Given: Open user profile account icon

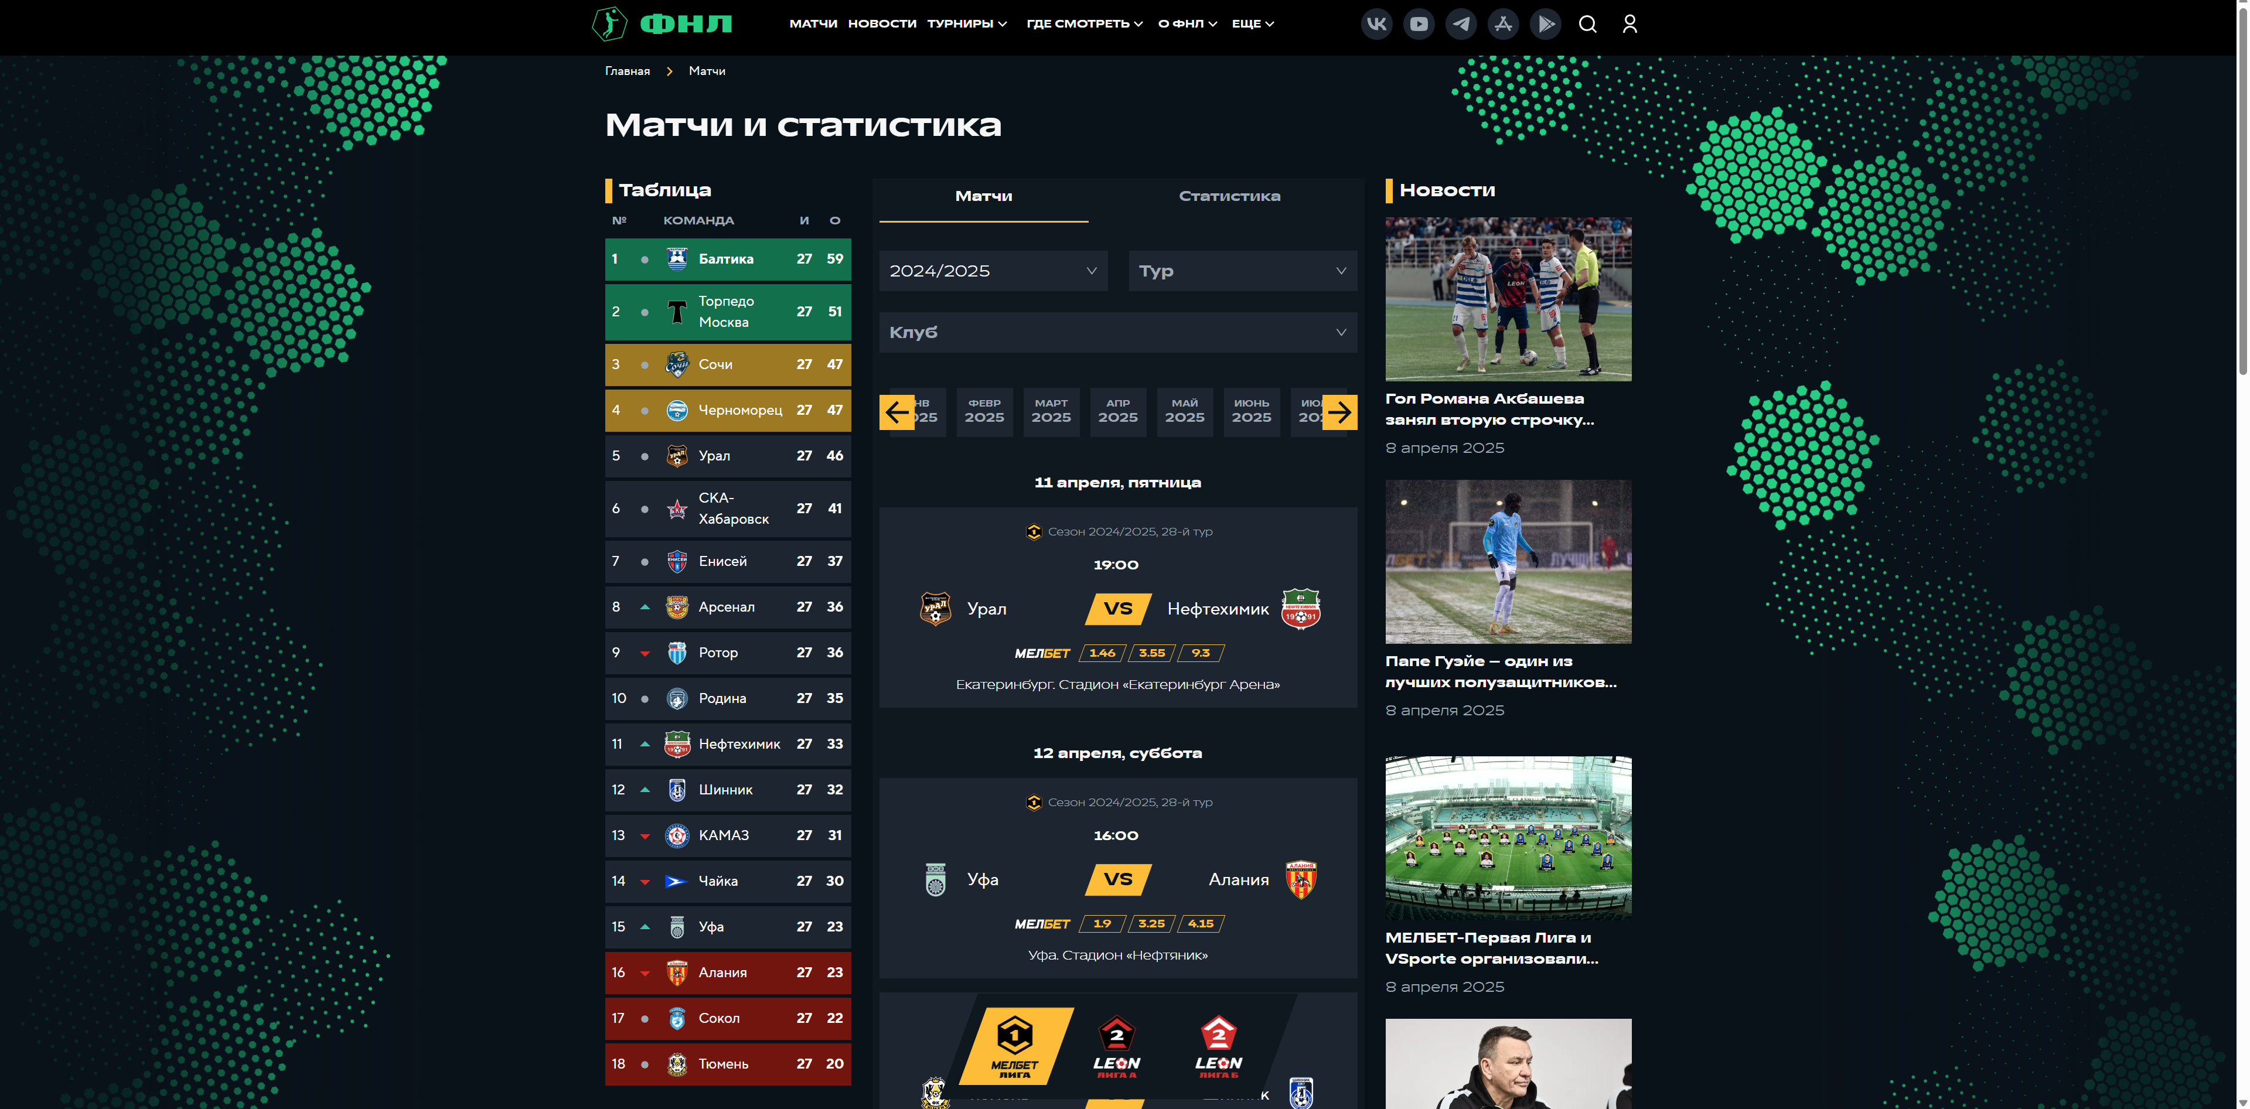Looking at the screenshot, I should (x=1630, y=23).
